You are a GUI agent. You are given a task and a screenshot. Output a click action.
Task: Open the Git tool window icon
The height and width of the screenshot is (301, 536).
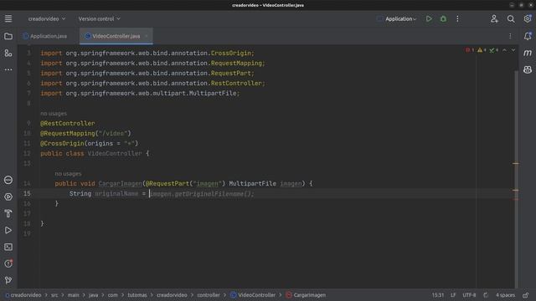pos(8,280)
